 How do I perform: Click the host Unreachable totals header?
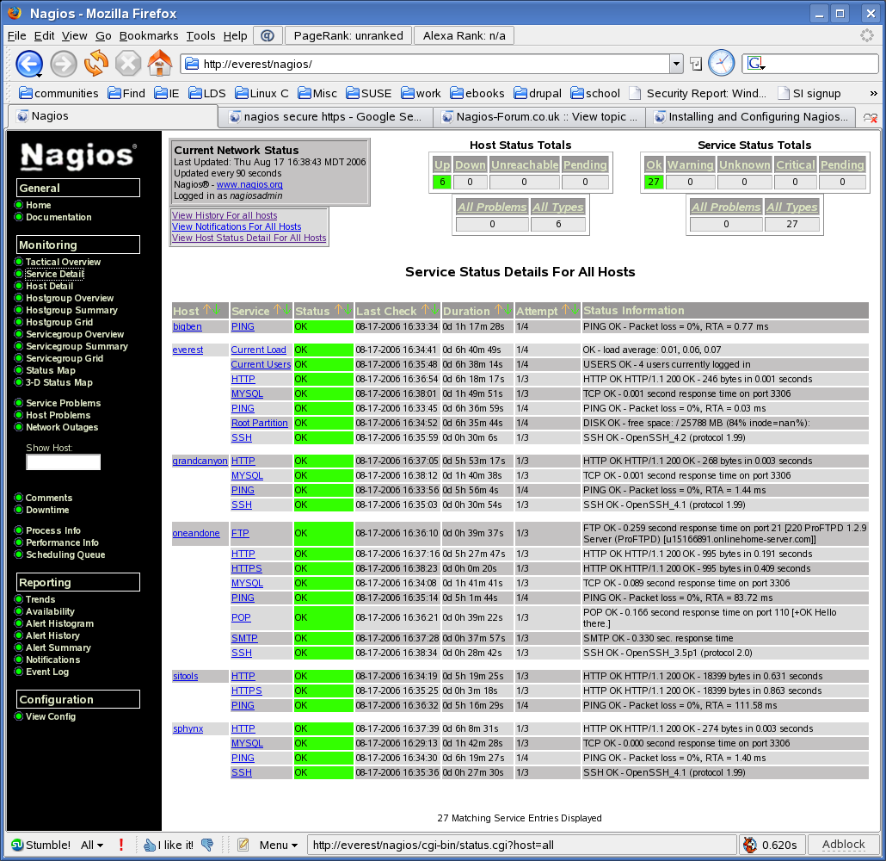coord(525,164)
